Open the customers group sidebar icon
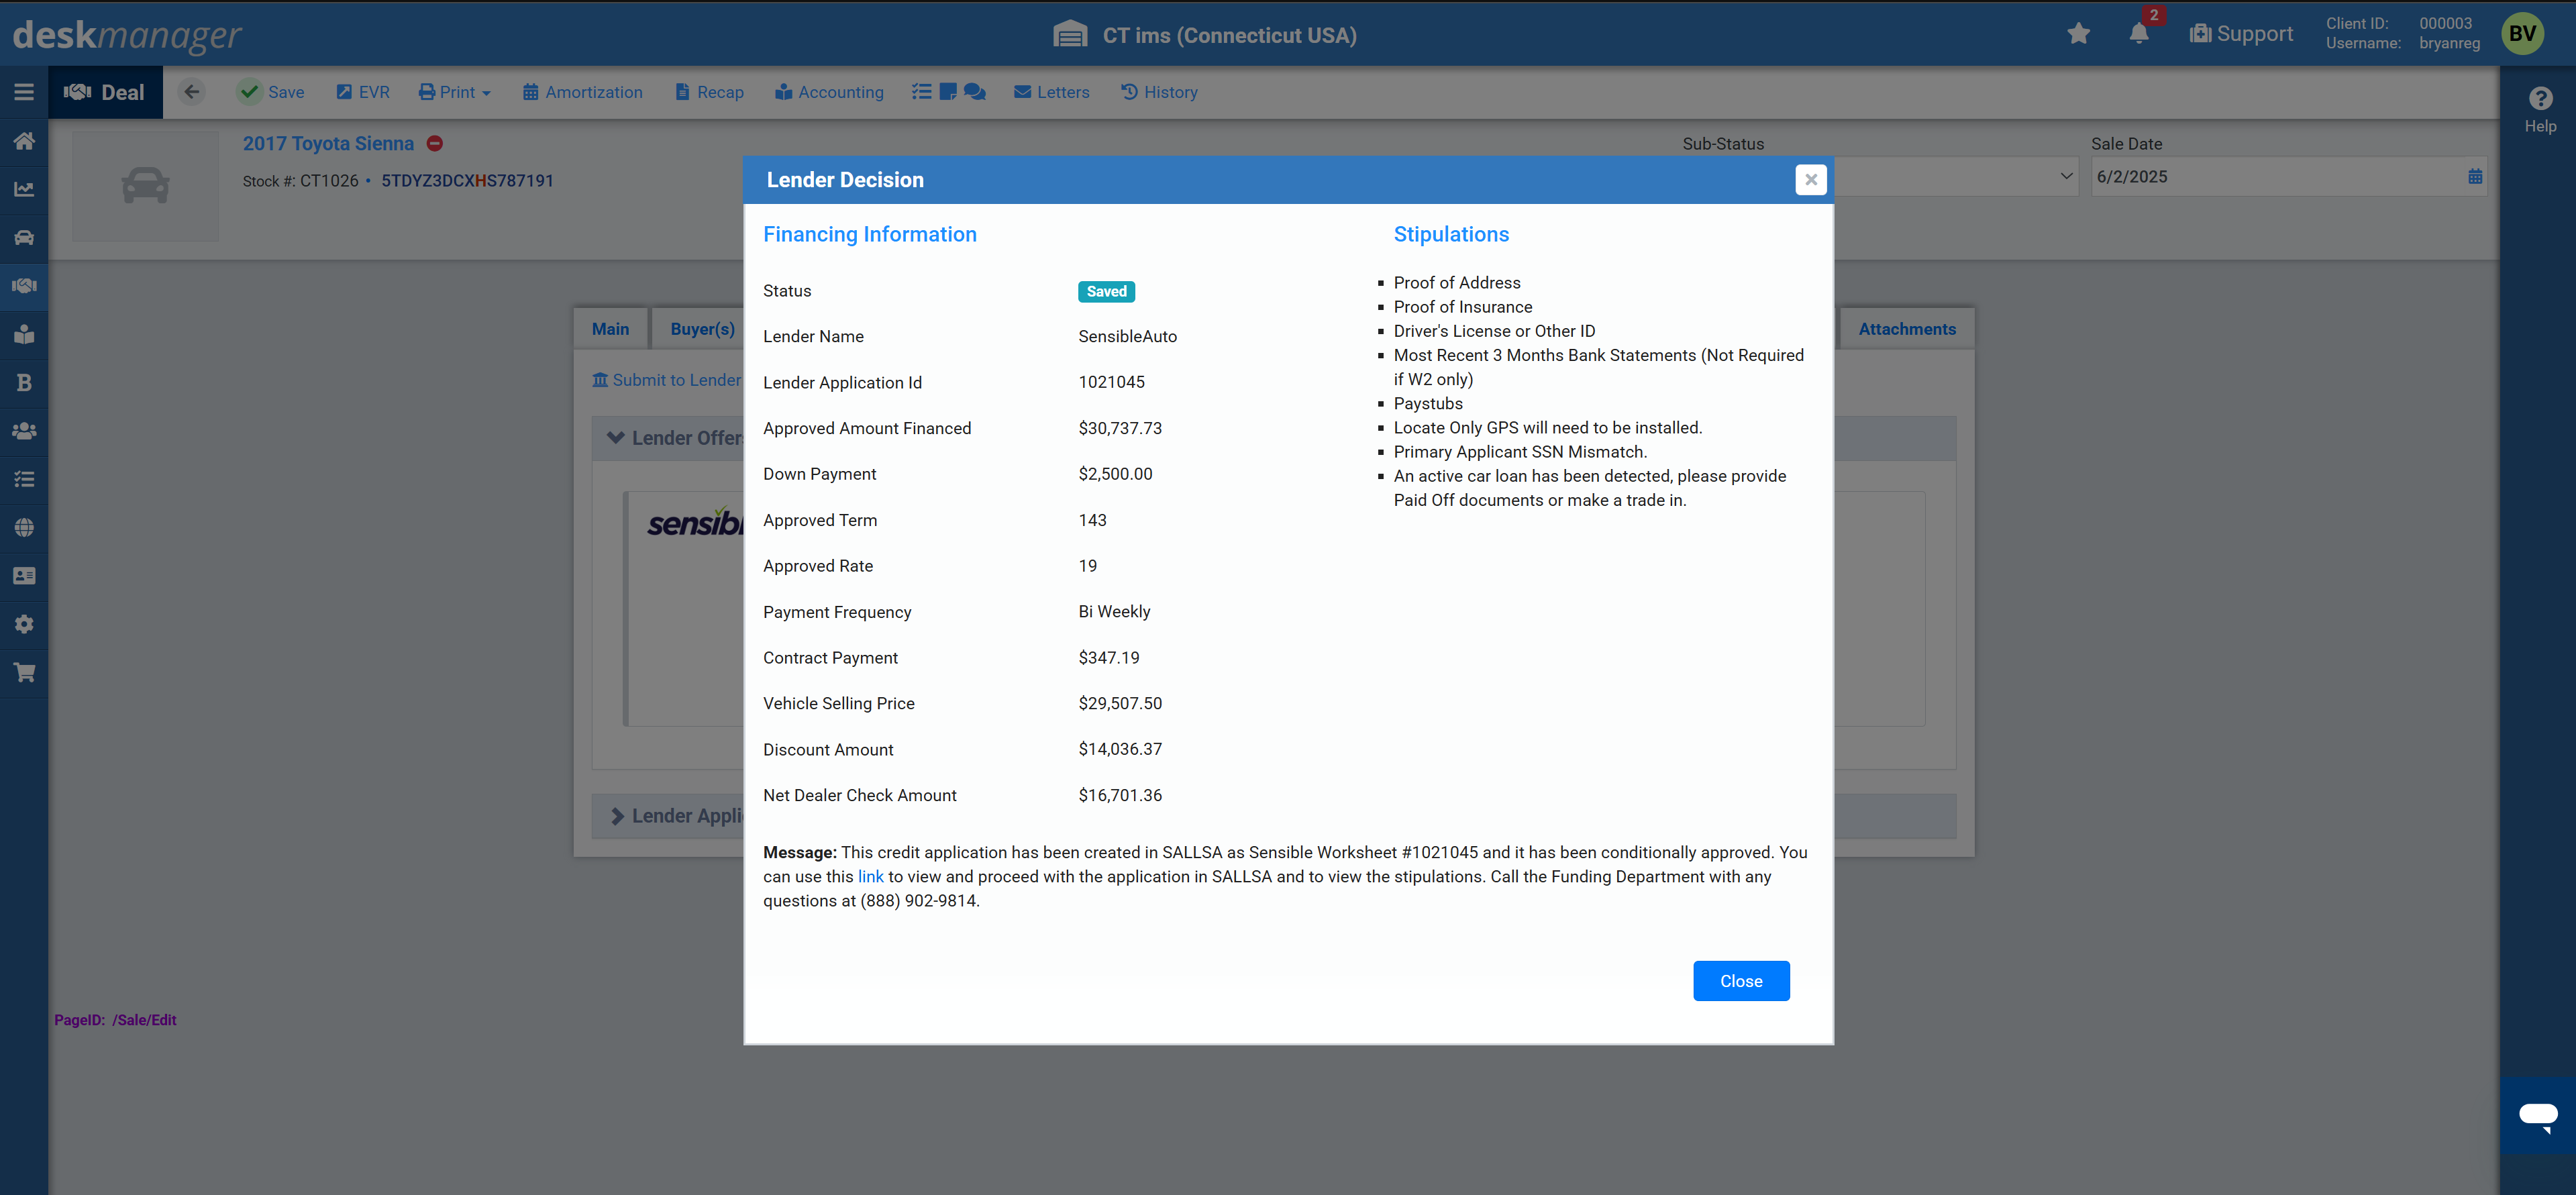 24,431
